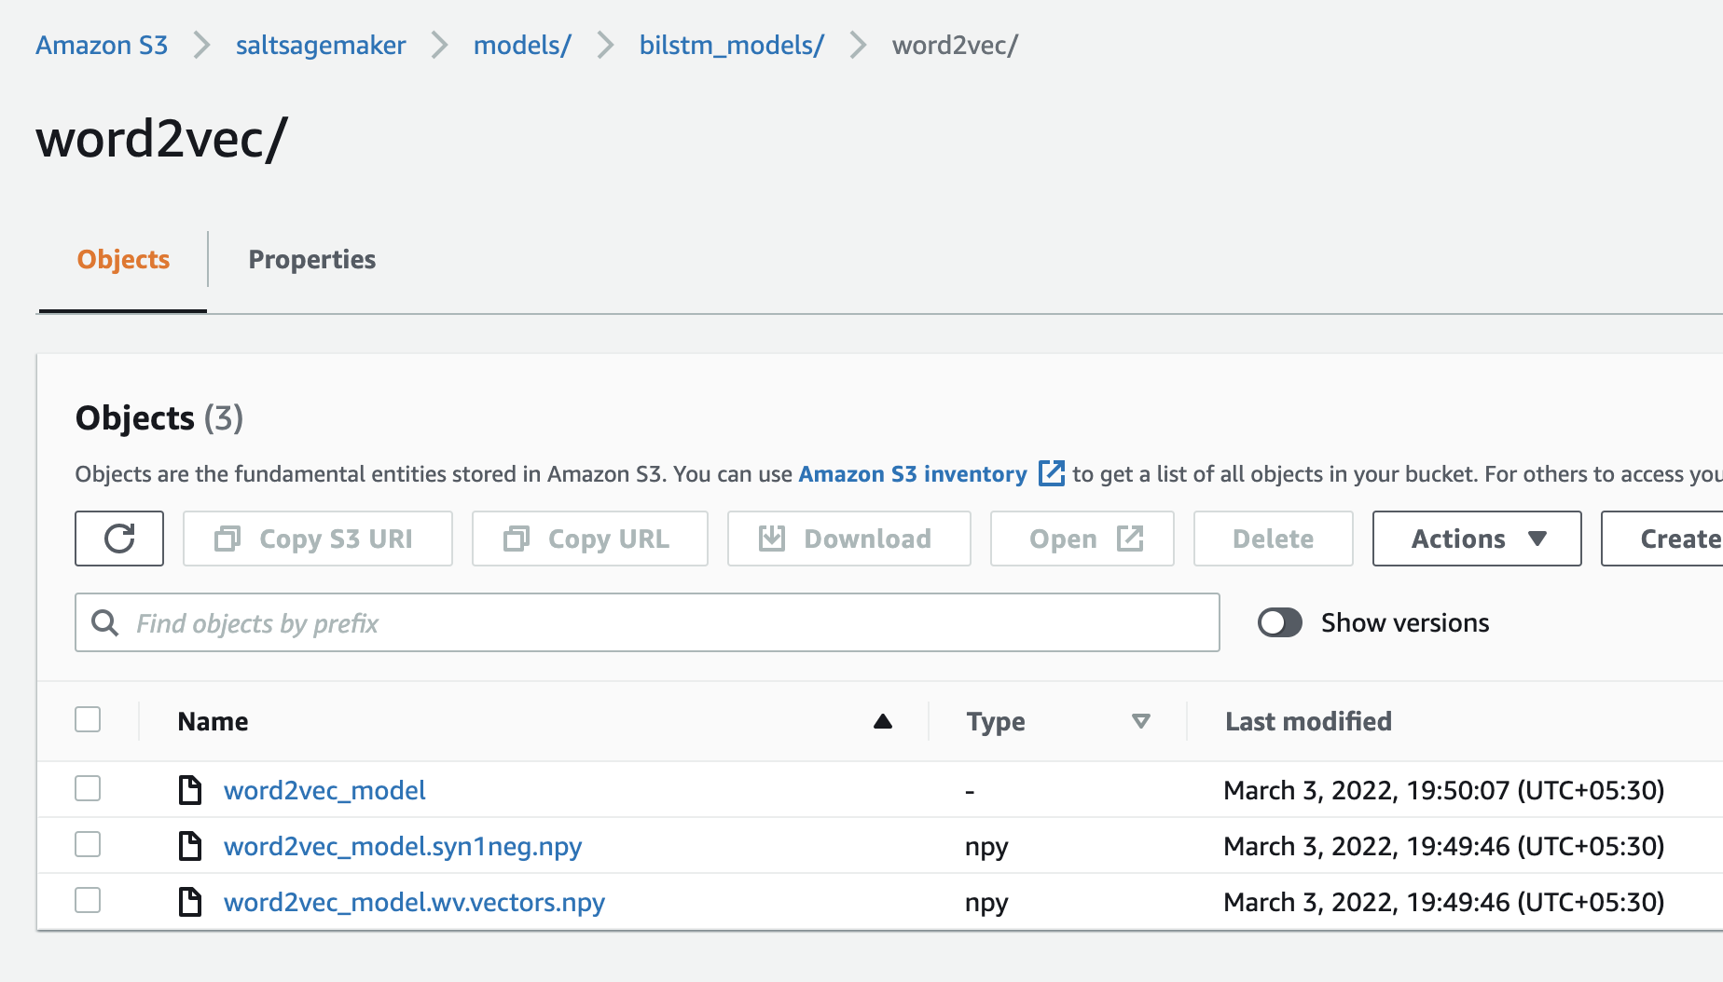Sort objects by the Name column arrow
Screen dimensions: 1723x982
882,721
